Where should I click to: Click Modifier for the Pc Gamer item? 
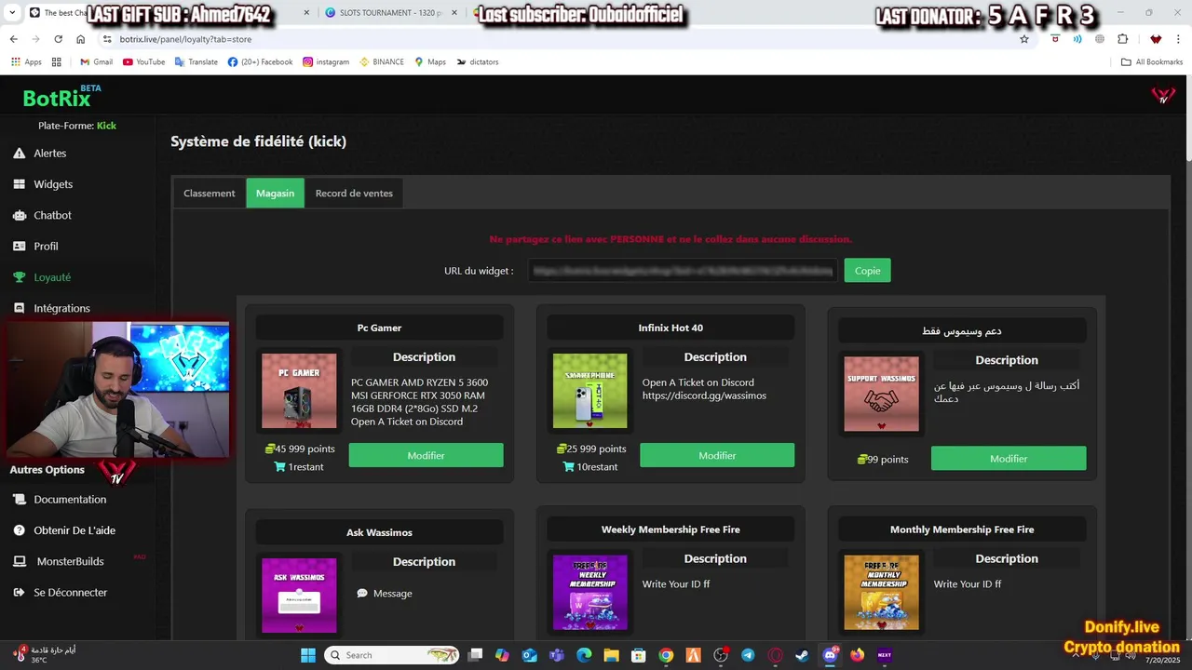426,455
